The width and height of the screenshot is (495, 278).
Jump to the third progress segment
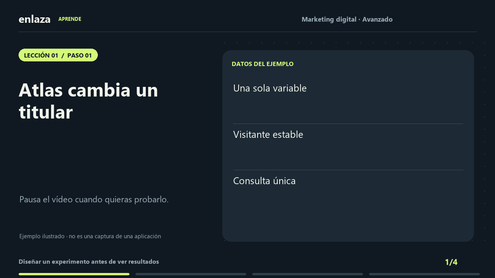[x=307, y=274]
